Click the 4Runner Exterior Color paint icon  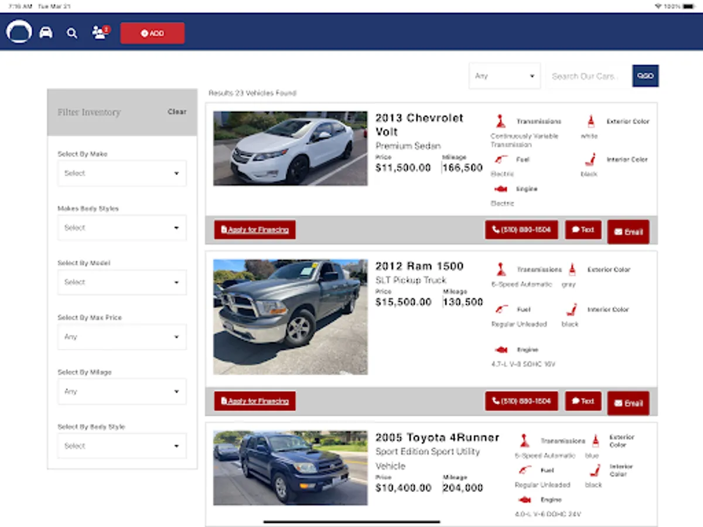tap(596, 441)
